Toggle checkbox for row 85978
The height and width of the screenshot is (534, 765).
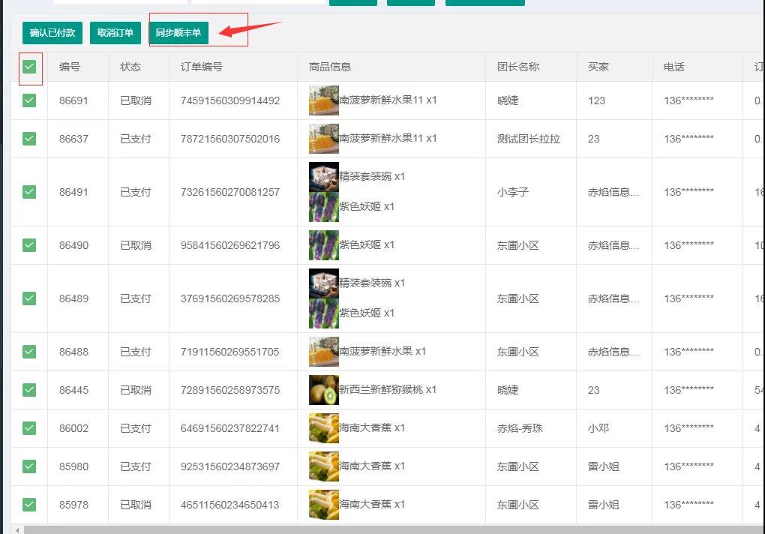(29, 505)
